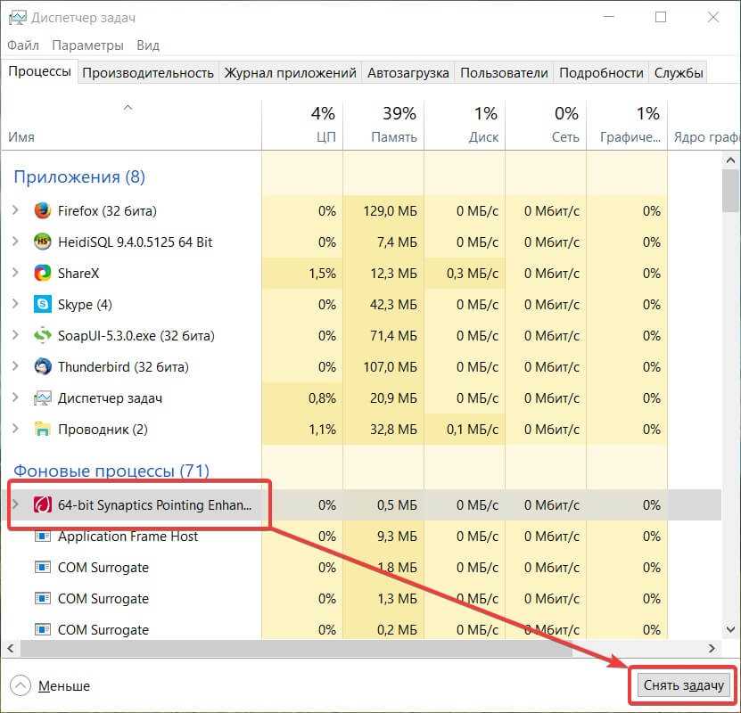The height and width of the screenshot is (713, 741).
Task: Select the Skype process icon
Action: [x=43, y=305]
